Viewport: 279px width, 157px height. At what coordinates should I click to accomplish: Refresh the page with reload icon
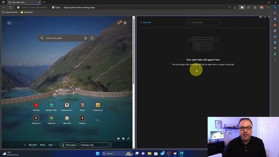10,7
